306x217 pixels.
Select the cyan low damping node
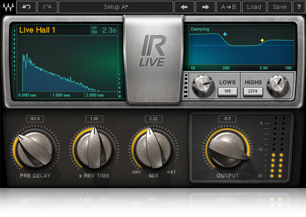pyautogui.click(x=225, y=34)
